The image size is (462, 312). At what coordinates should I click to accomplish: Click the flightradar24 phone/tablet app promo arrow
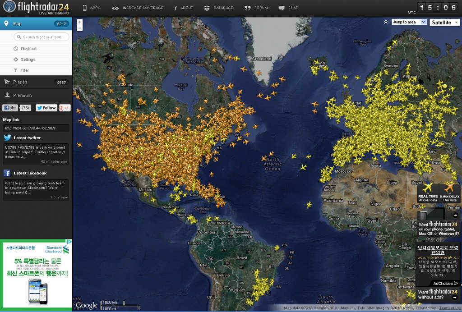455,215
